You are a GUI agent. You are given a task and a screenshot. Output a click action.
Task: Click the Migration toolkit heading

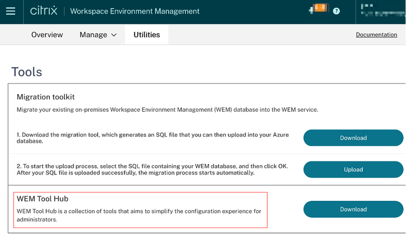click(45, 97)
